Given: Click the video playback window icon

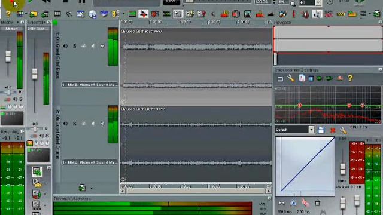Looking at the screenshot, I should [x=57, y=14].
